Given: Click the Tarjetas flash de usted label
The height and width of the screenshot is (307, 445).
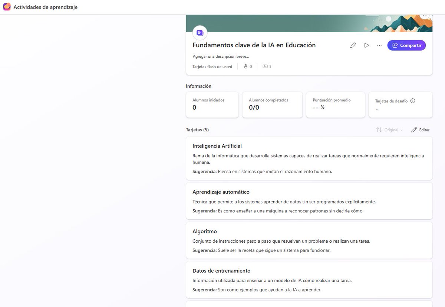Looking at the screenshot, I should [x=212, y=67].
